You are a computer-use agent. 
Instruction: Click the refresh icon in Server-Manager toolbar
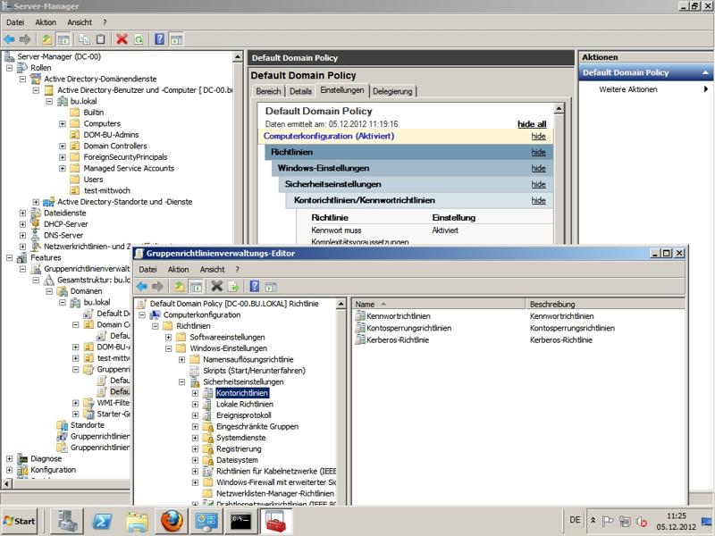(138, 39)
